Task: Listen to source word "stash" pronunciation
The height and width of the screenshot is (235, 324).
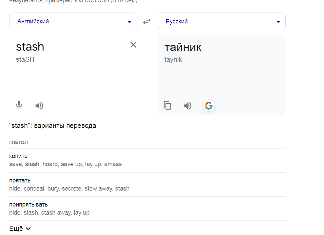Action: 39,106
